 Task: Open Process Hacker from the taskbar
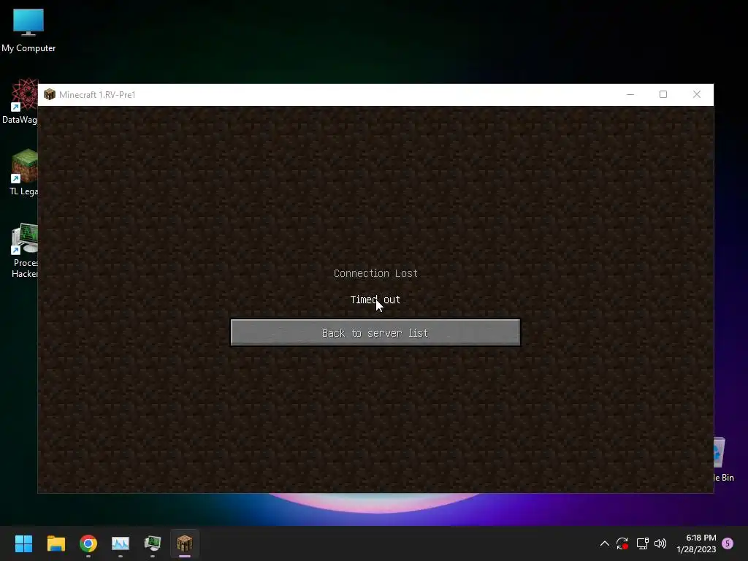click(x=153, y=543)
